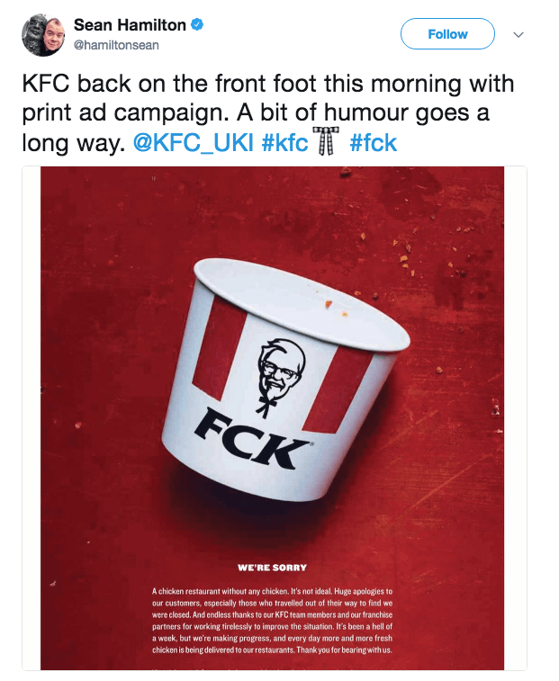Viewport: 559px width, 681px height.
Task: Select the #fck hashtag
Action: point(374,143)
